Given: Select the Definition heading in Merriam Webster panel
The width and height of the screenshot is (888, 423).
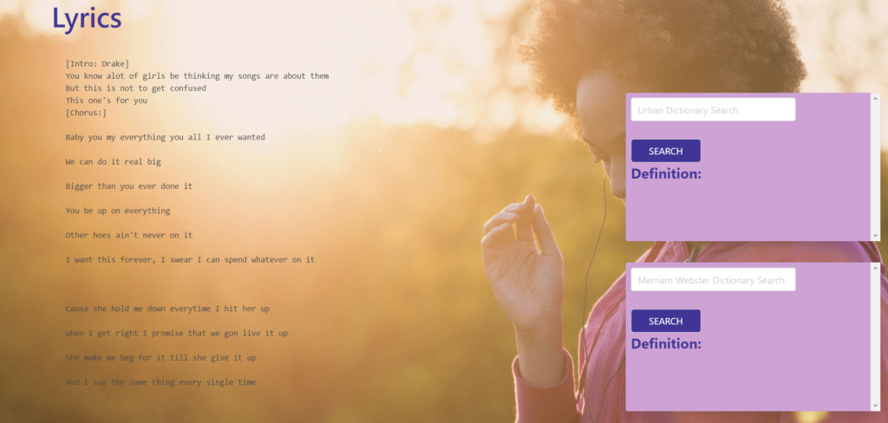Looking at the screenshot, I should click(x=666, y=344).
